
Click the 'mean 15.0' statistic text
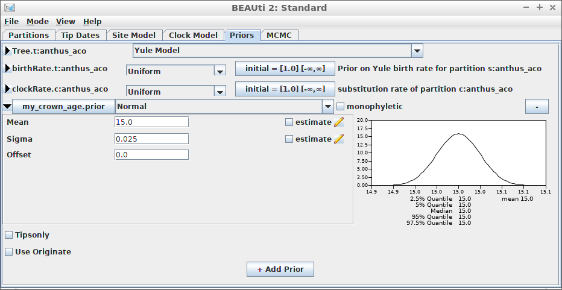[x=517, y=199]
